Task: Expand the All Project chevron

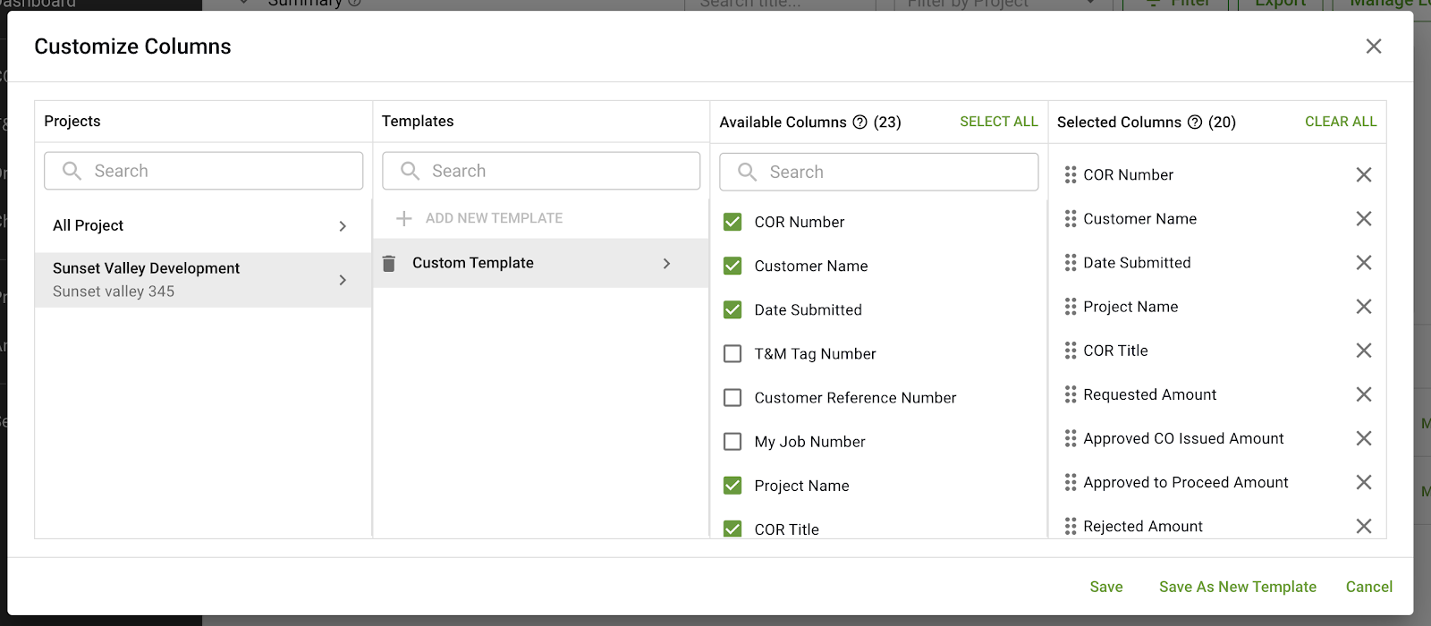Action: click(343, 226)
